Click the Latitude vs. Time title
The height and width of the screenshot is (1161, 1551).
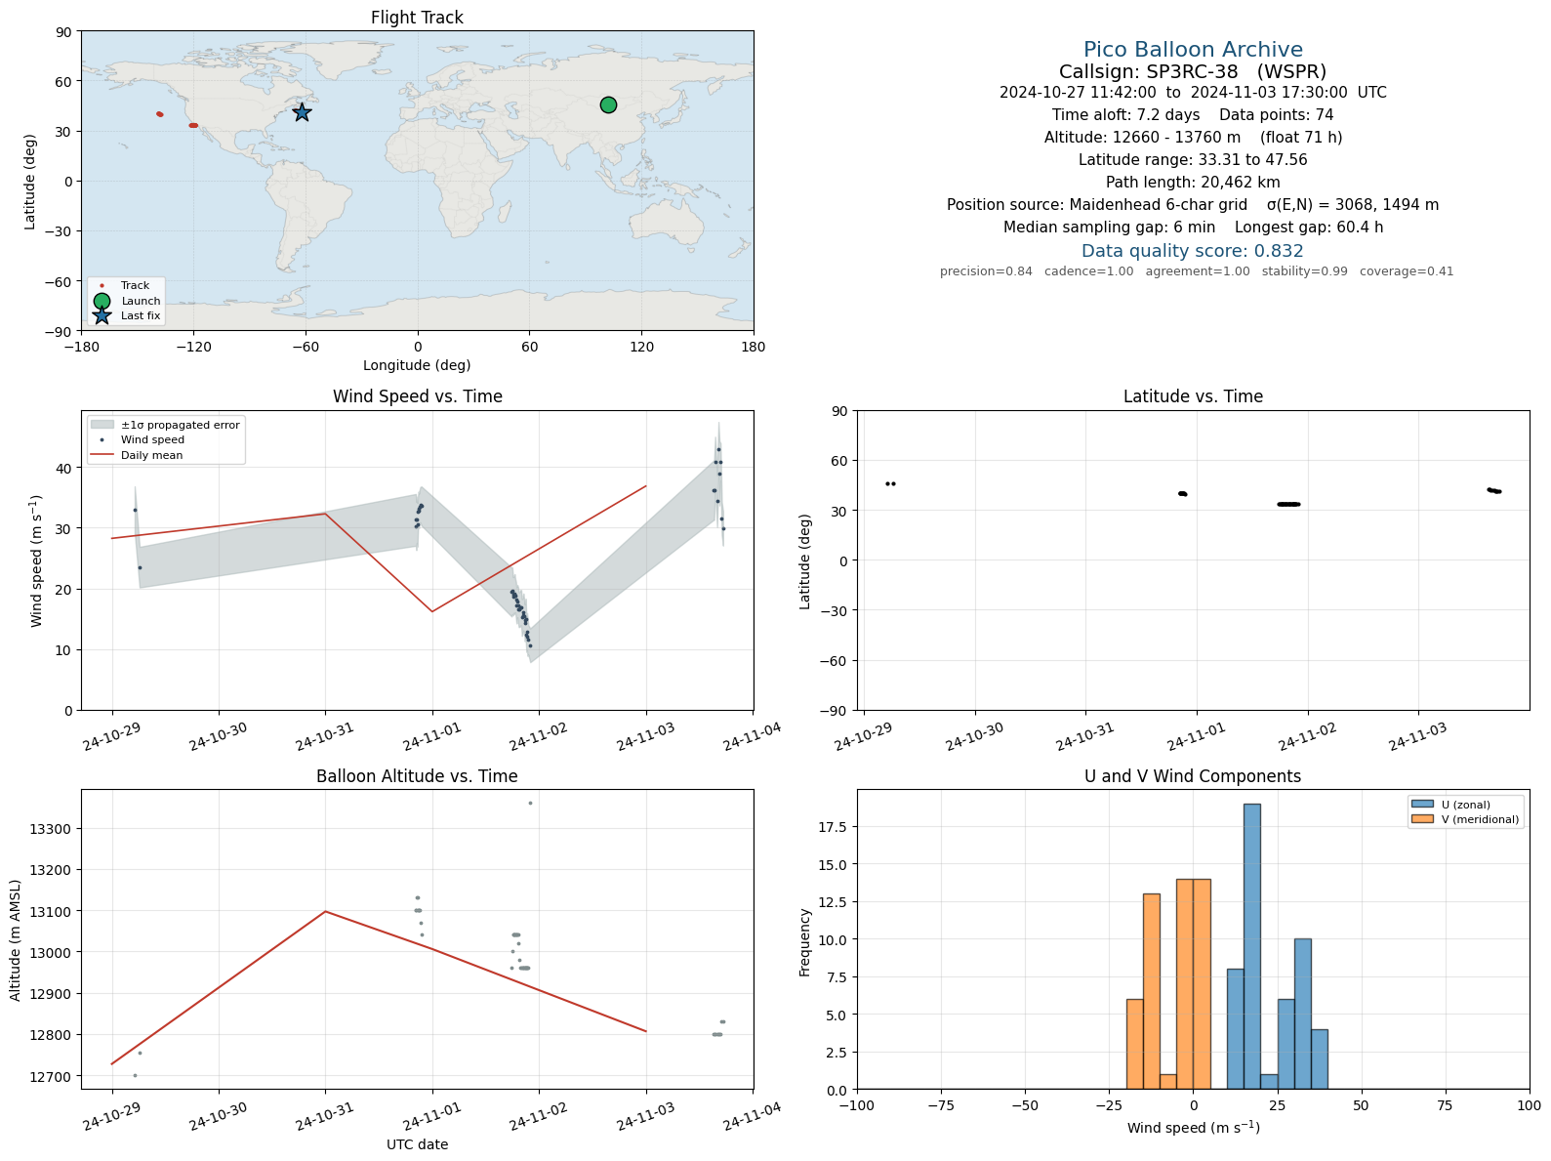click(x=1193, y=396)
